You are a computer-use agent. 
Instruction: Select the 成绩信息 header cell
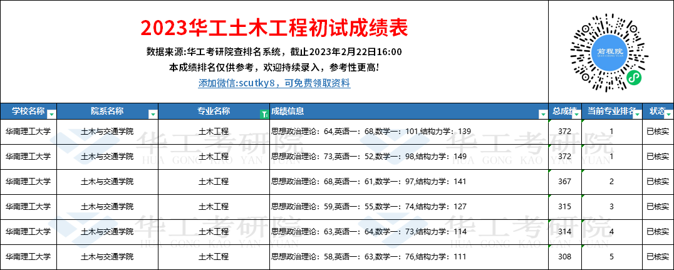pos(409,112)
